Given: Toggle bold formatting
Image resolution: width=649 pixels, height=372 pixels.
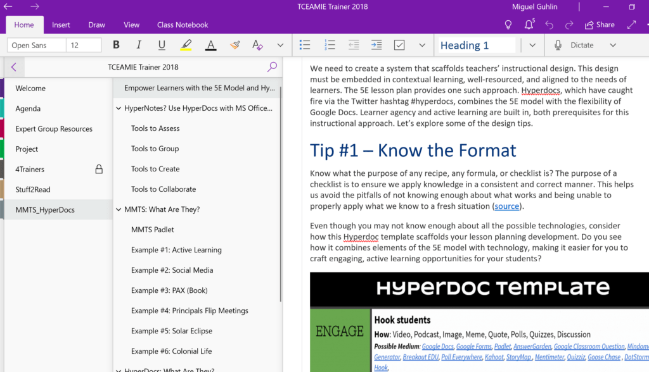Looking at the screenshot, I should [x=117, y=45].
